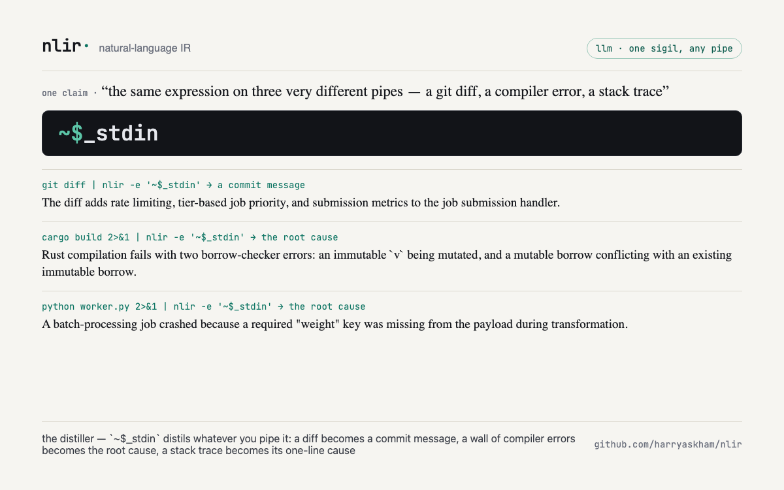The image size is (784, 490).
Task: Click the quoted claim about three different pipes
Action: [x=385, y=91]
